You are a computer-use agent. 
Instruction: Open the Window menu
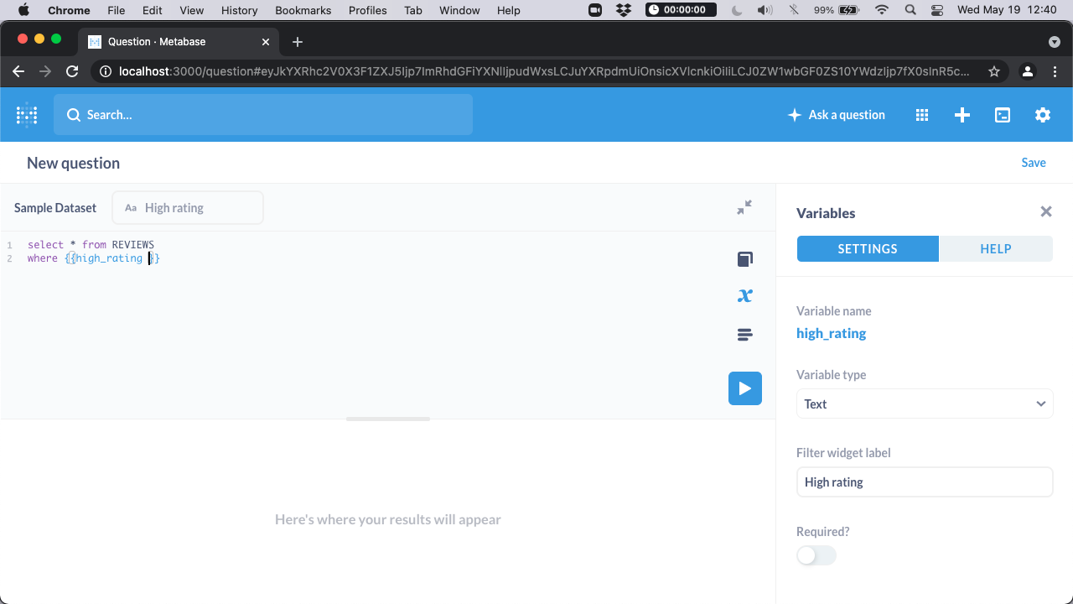[x=460, y=10]
